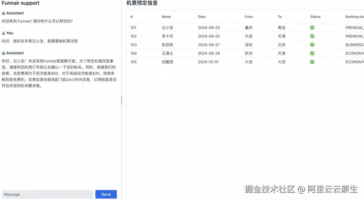Click the status icon on 王通义's row
The width and height of the screenshot is (364, 200).
coord(312,53)
